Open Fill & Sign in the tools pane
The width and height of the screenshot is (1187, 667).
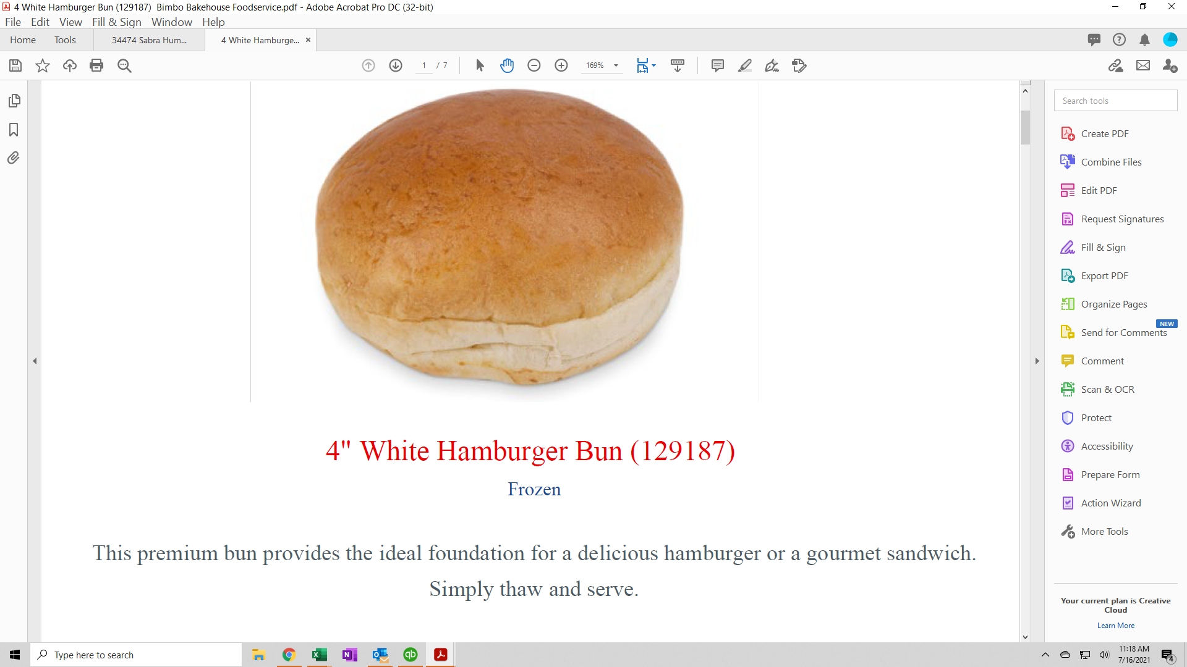click(x=1103, y=248)
